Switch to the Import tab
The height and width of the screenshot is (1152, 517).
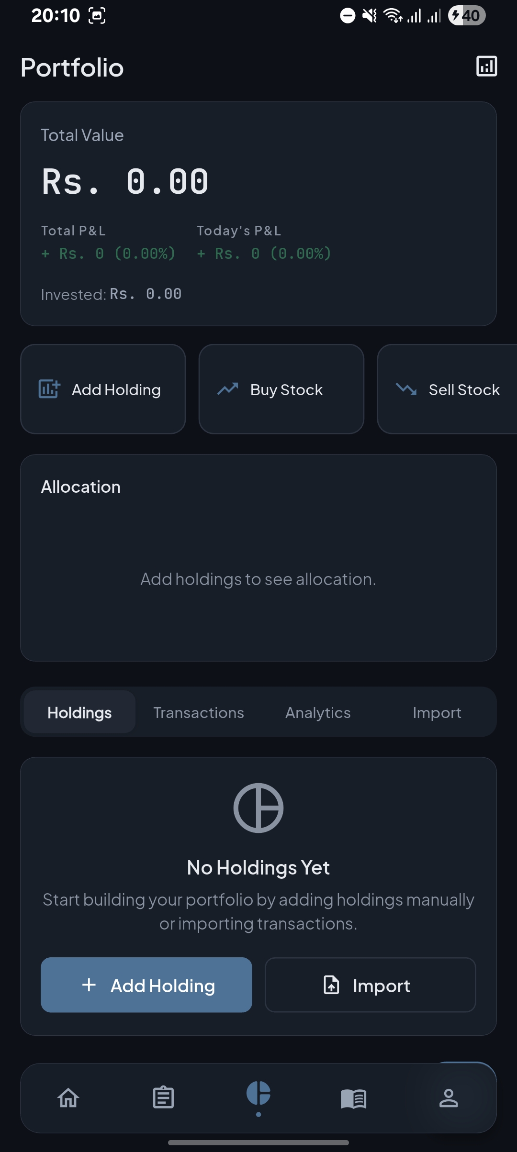click(437, 712)
